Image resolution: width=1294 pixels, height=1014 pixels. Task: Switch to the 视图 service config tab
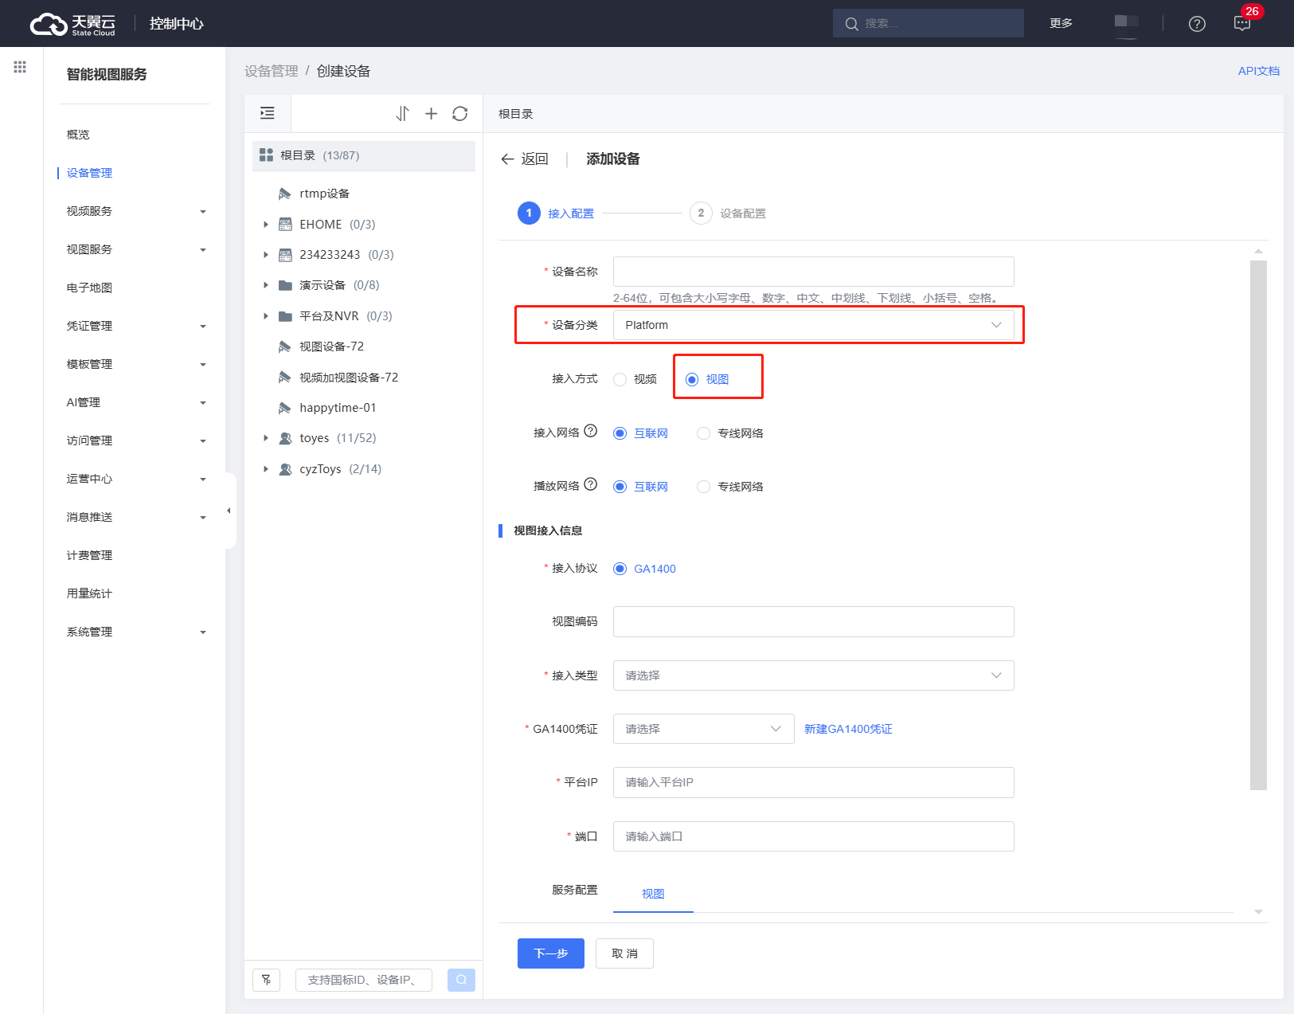[653, 894]
